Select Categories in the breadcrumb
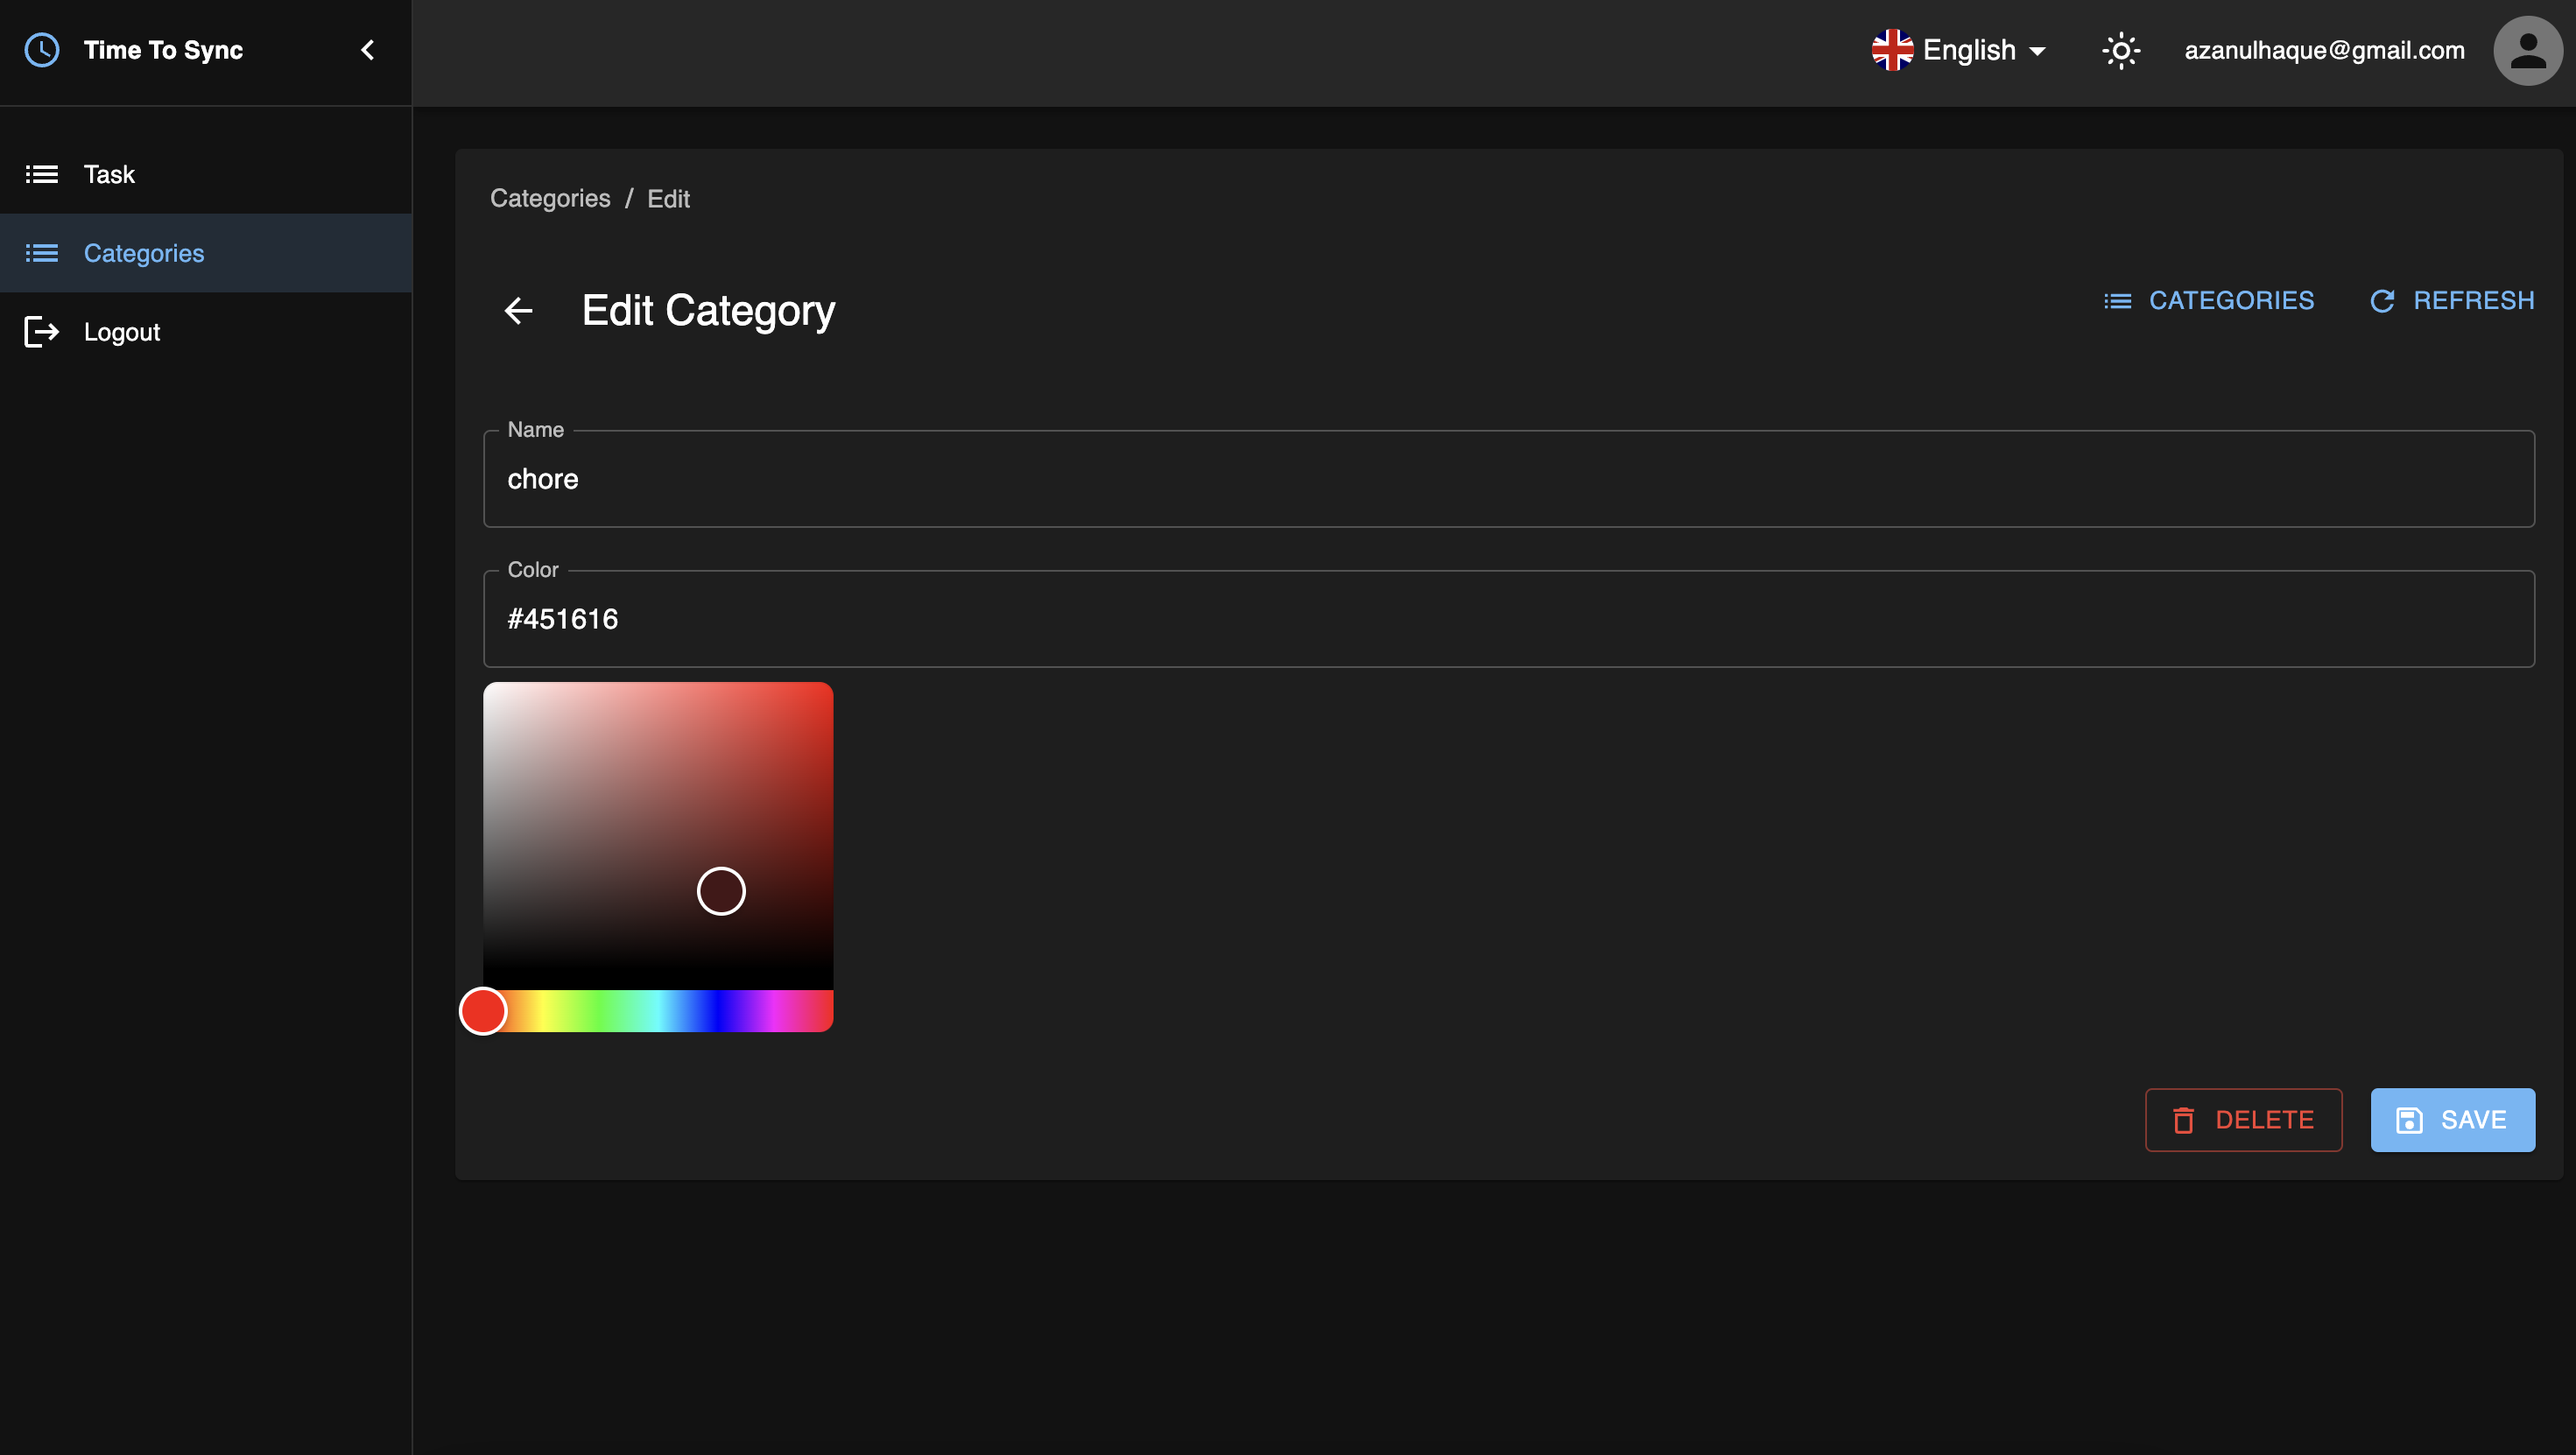This screenshot has height=1455, width=2576. point(550,198)
